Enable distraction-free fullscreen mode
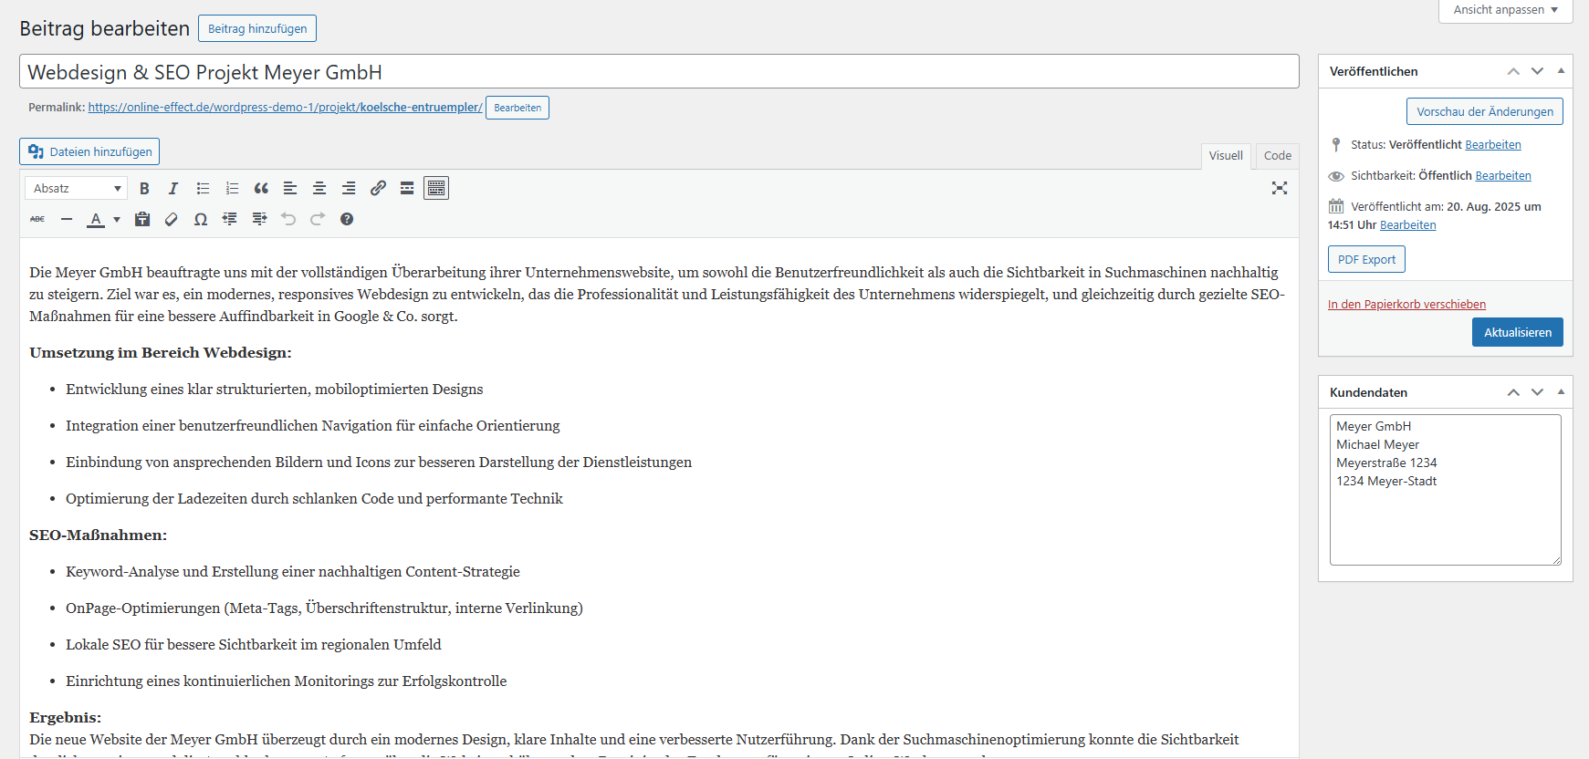The image size is (1589, 759). pyautogui.click(x=1280, y=188)
